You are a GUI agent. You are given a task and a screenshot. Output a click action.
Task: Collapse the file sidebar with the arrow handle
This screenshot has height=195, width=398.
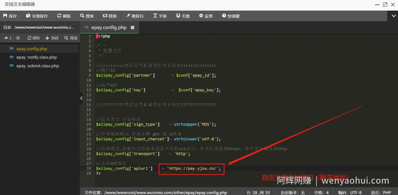(x=81, y=98)
